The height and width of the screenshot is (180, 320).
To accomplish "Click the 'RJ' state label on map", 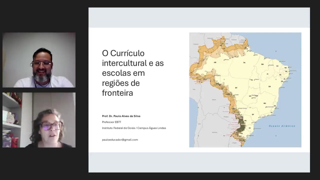I will click(x=272, y=112).
